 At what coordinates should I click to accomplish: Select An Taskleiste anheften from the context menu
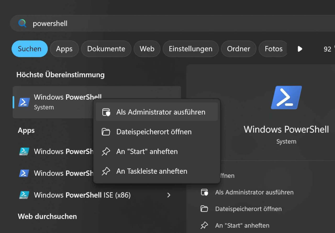tap(152, 171)
